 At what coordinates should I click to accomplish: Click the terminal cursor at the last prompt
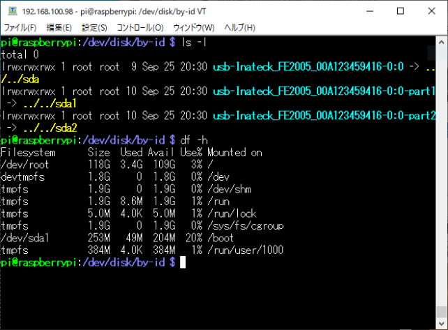183,262
